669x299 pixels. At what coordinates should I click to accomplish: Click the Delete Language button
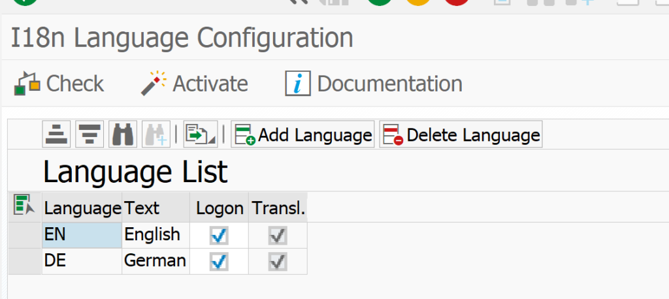(461, 134)
